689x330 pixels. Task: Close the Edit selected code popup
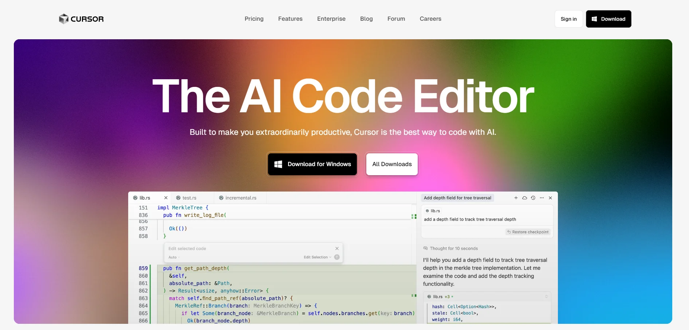(x=337, y=249)
